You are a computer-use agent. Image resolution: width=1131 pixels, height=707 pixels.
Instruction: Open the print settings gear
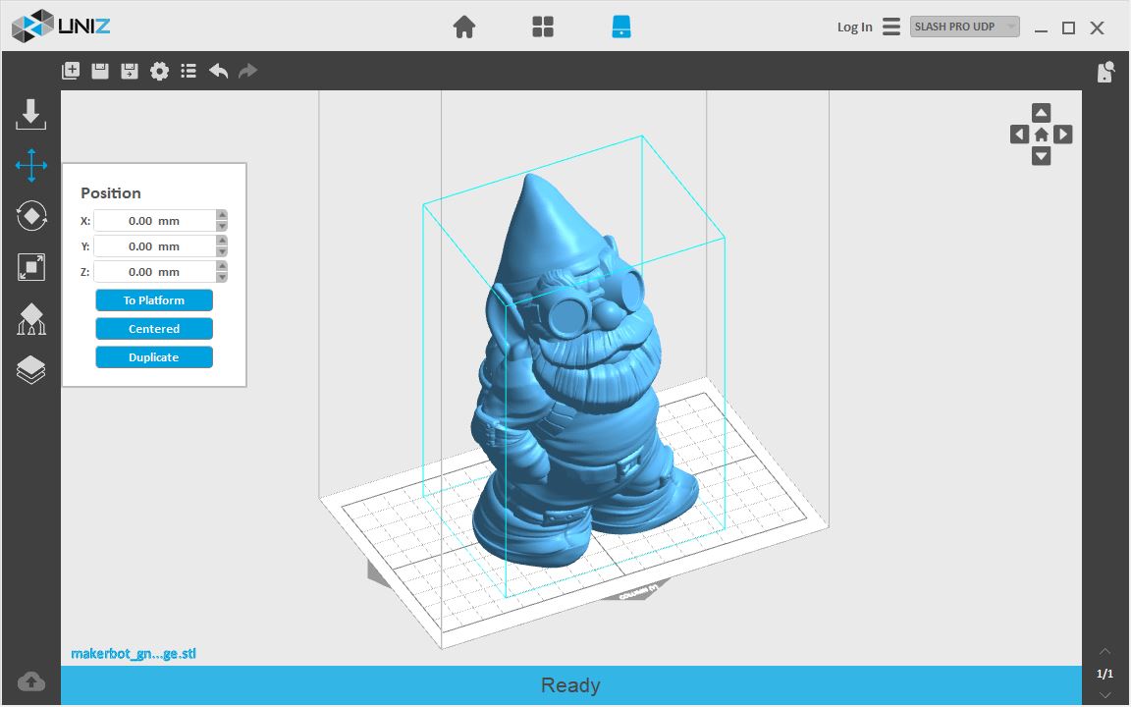point(159,70)
